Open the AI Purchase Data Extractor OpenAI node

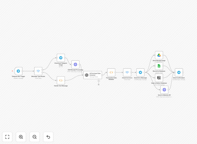pyautogui.click(x=93, y=75)
